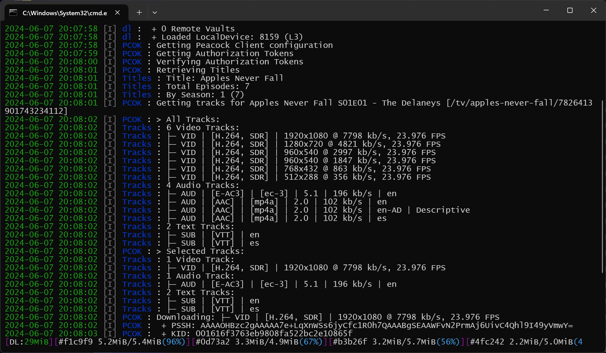The height and width of the screenshot is (353, 606).
Task: Click the [DL:29MiB] download status indicator
Action: click(29, 342)
